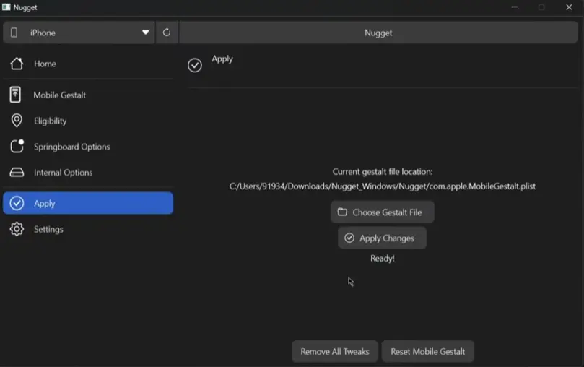
Task: Click the refresh device list icon
Action: point(167,33)
